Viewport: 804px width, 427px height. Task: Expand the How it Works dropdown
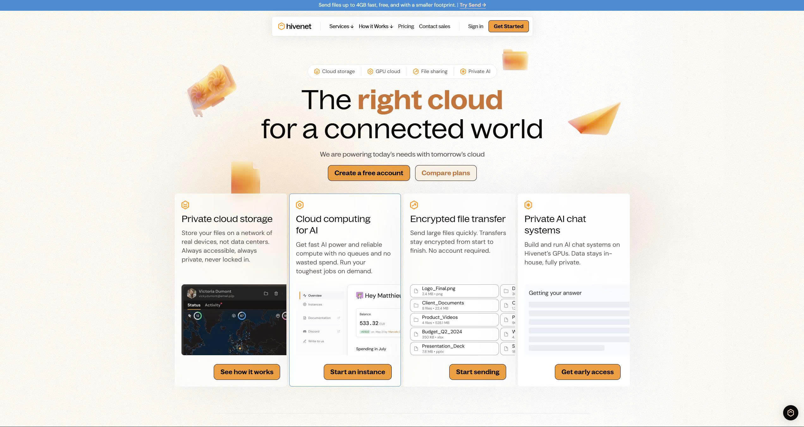tap(376, 26)
